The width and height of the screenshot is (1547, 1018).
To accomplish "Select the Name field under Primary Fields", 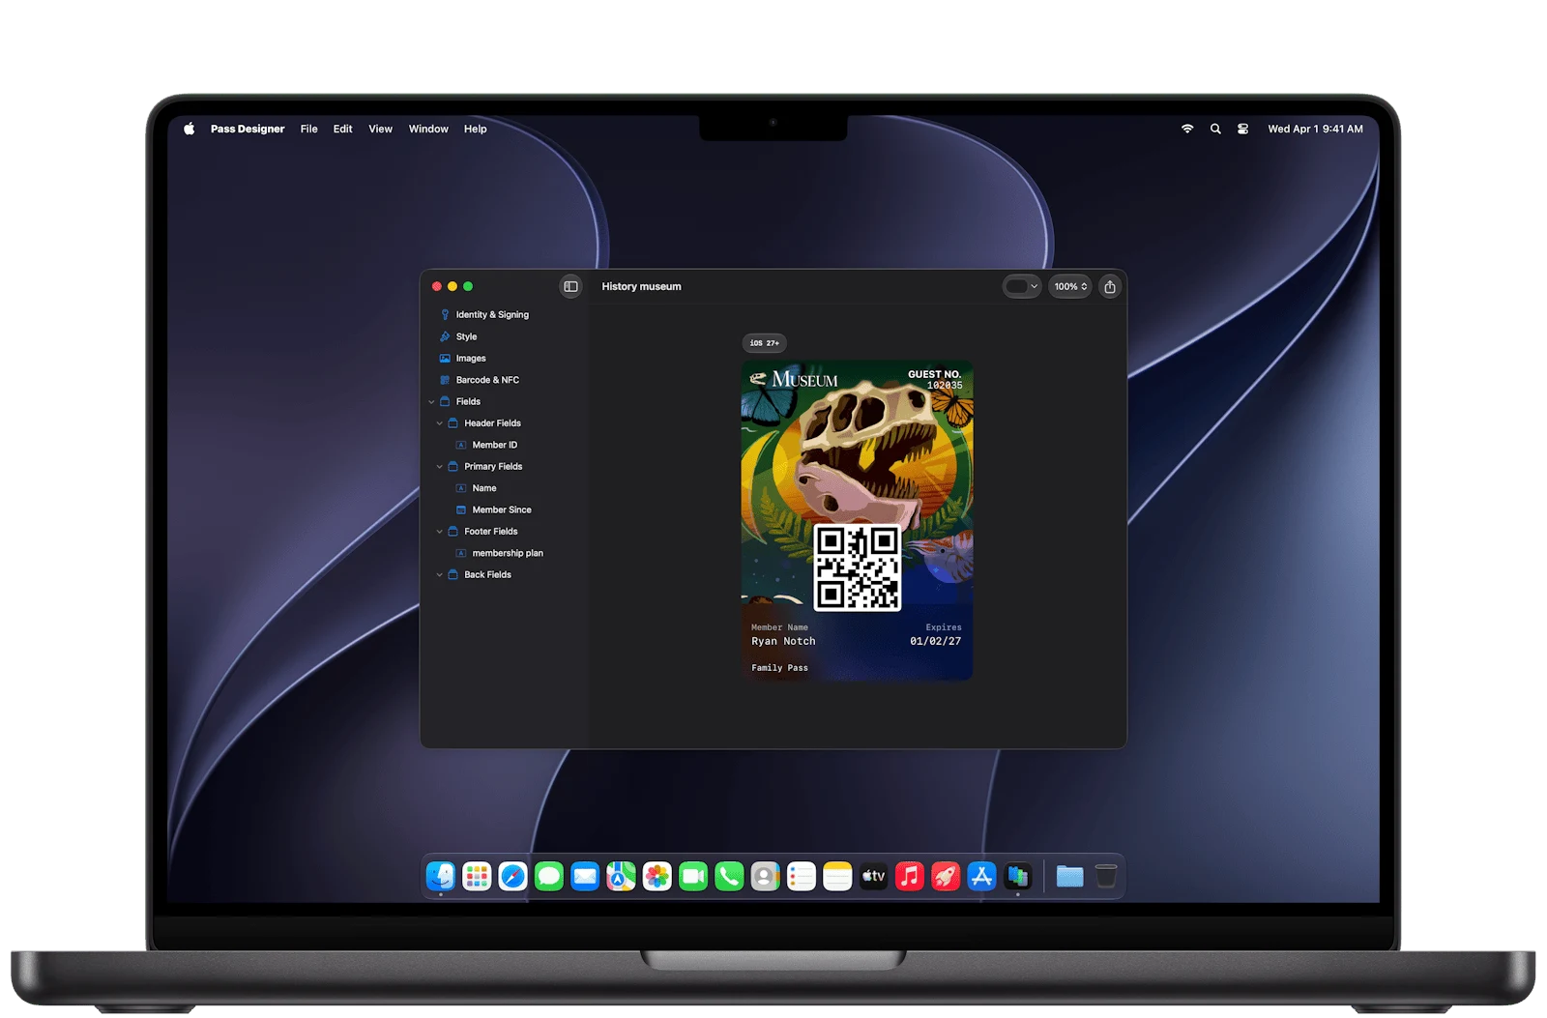I will click(x=506, y=488).
